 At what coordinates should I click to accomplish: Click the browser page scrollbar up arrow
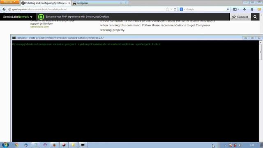pos(261,15)
